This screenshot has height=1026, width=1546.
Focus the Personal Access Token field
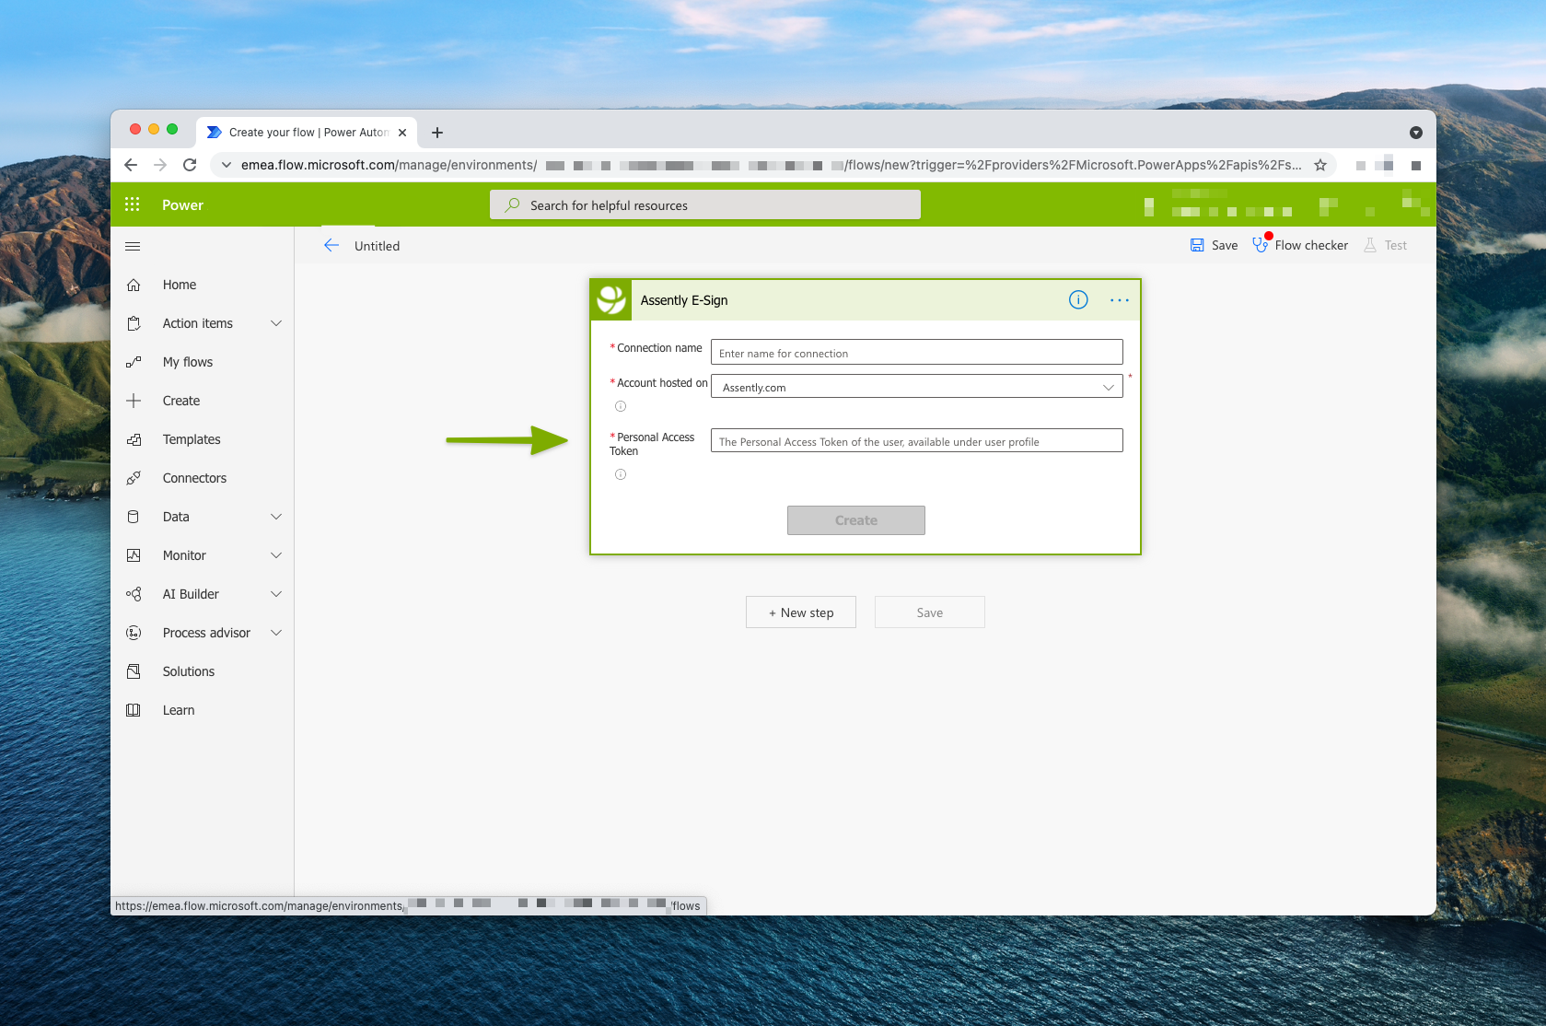917,441
